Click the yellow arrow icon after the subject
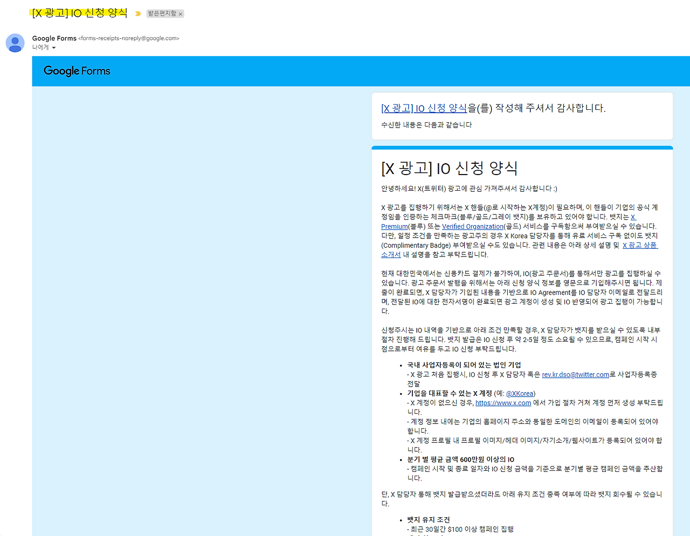This screenshot has height=536, width=690. coord(139,13)
